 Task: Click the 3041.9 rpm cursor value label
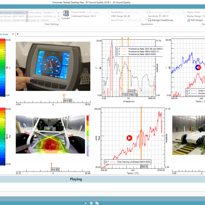click(144, 167)
